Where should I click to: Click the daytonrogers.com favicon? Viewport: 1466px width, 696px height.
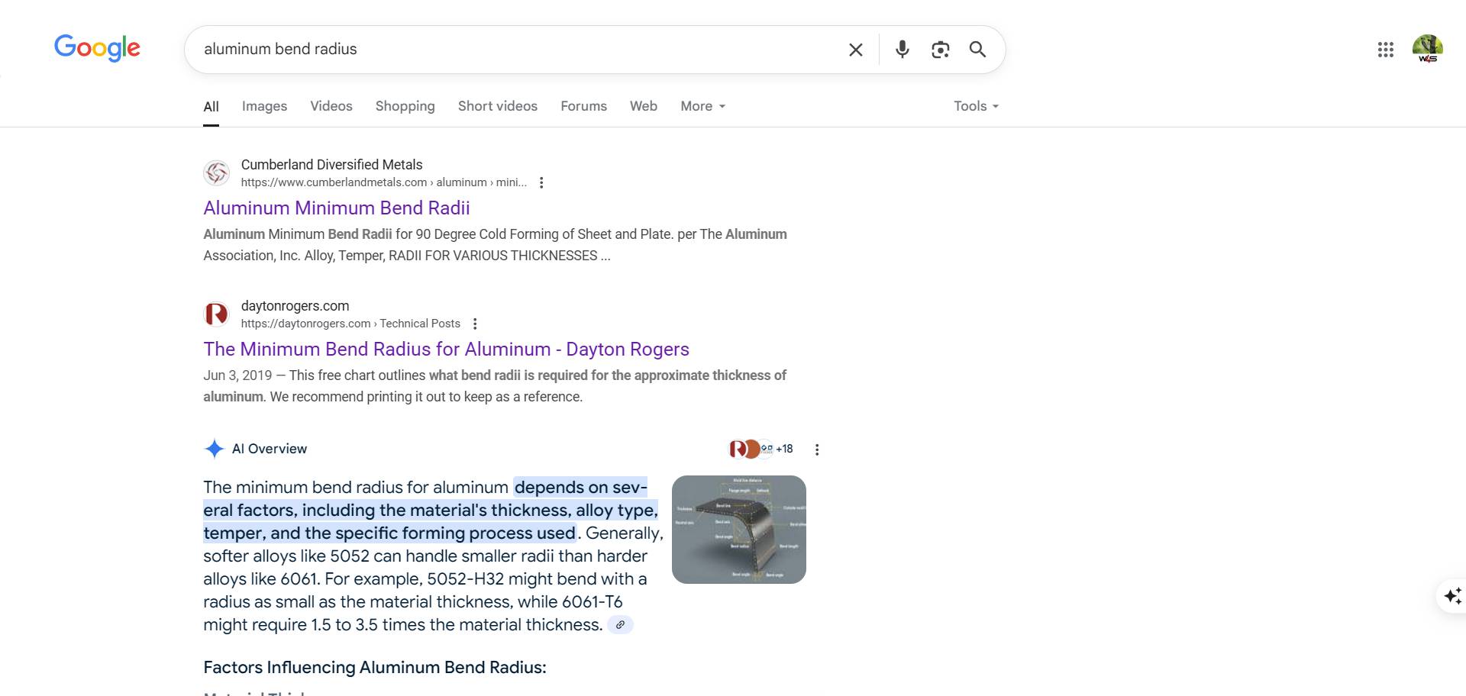[217, 314]
